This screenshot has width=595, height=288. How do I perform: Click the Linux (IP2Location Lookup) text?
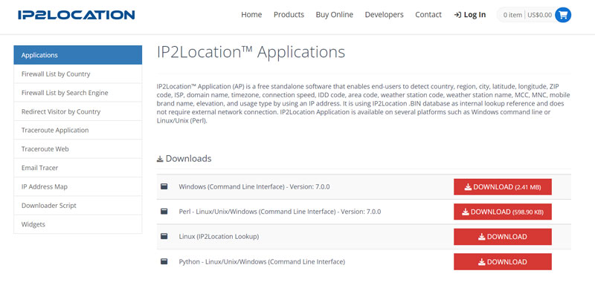pos(219,237)
